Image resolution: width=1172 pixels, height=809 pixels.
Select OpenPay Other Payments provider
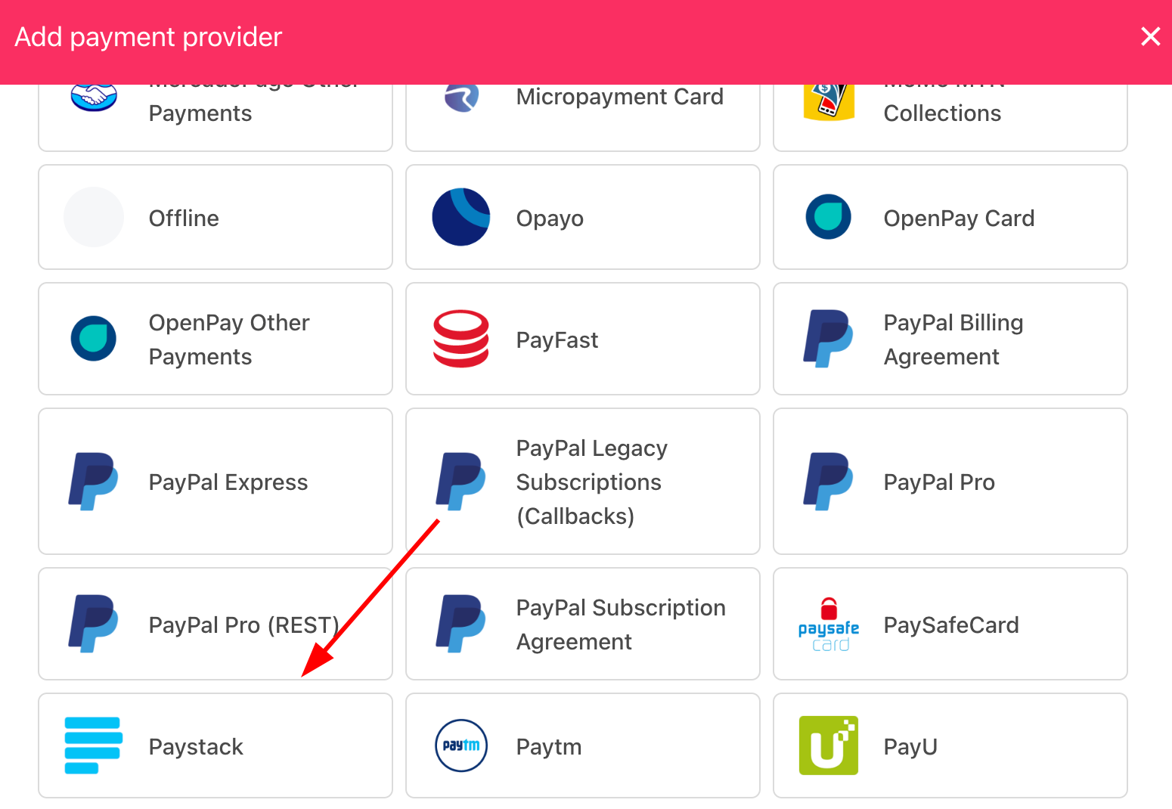coord(215,339)
